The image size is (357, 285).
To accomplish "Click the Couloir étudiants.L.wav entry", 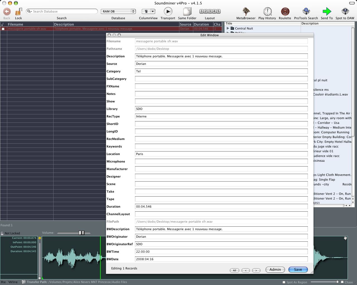I will coord(331,94).
